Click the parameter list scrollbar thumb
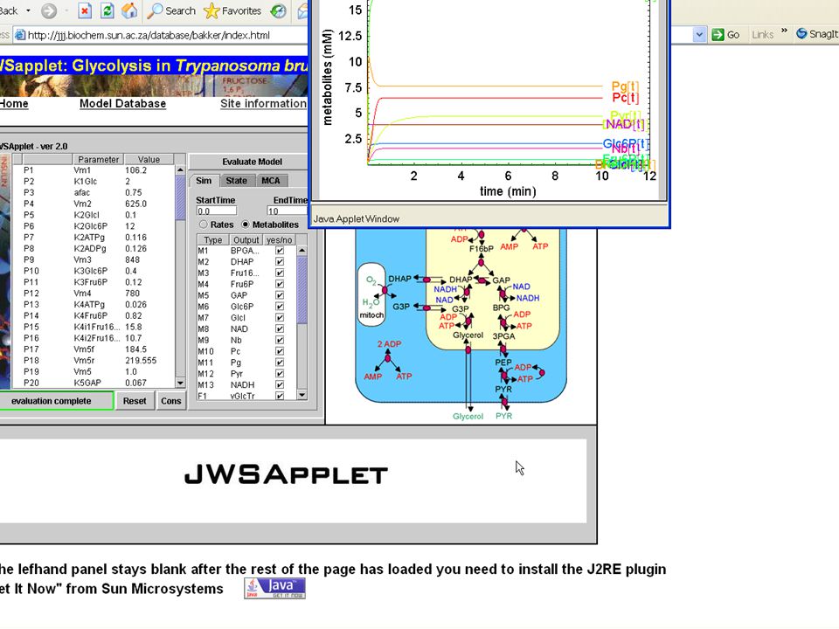This screenshot has height=629, width=839. click(x=180, y=197)
